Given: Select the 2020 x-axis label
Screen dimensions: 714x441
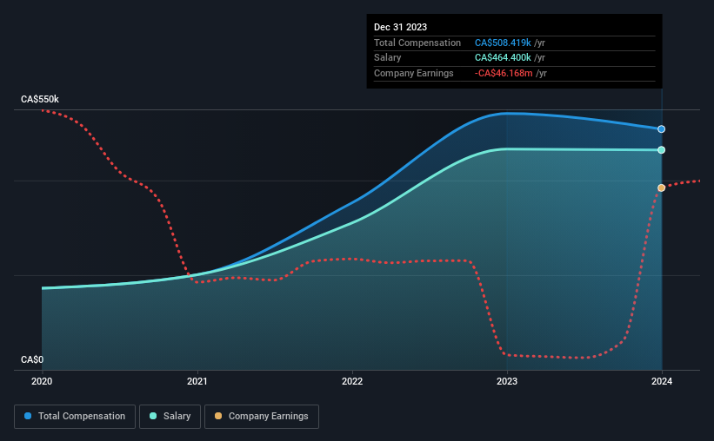Looking at the screenshot, I should coord(42,381).
